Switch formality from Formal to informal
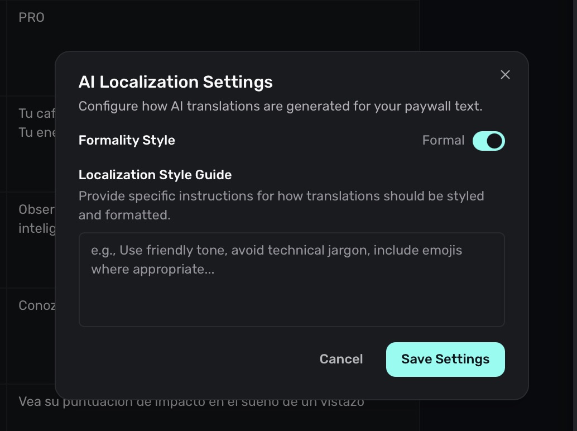This screenshot has width=577, height=431. (488, 141)
